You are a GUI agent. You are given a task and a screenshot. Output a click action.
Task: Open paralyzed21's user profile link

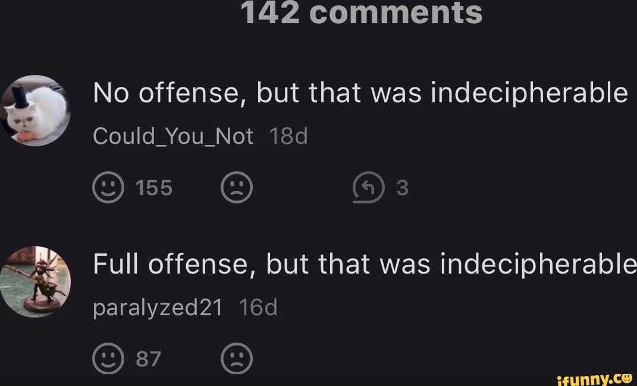pos(158,307)
